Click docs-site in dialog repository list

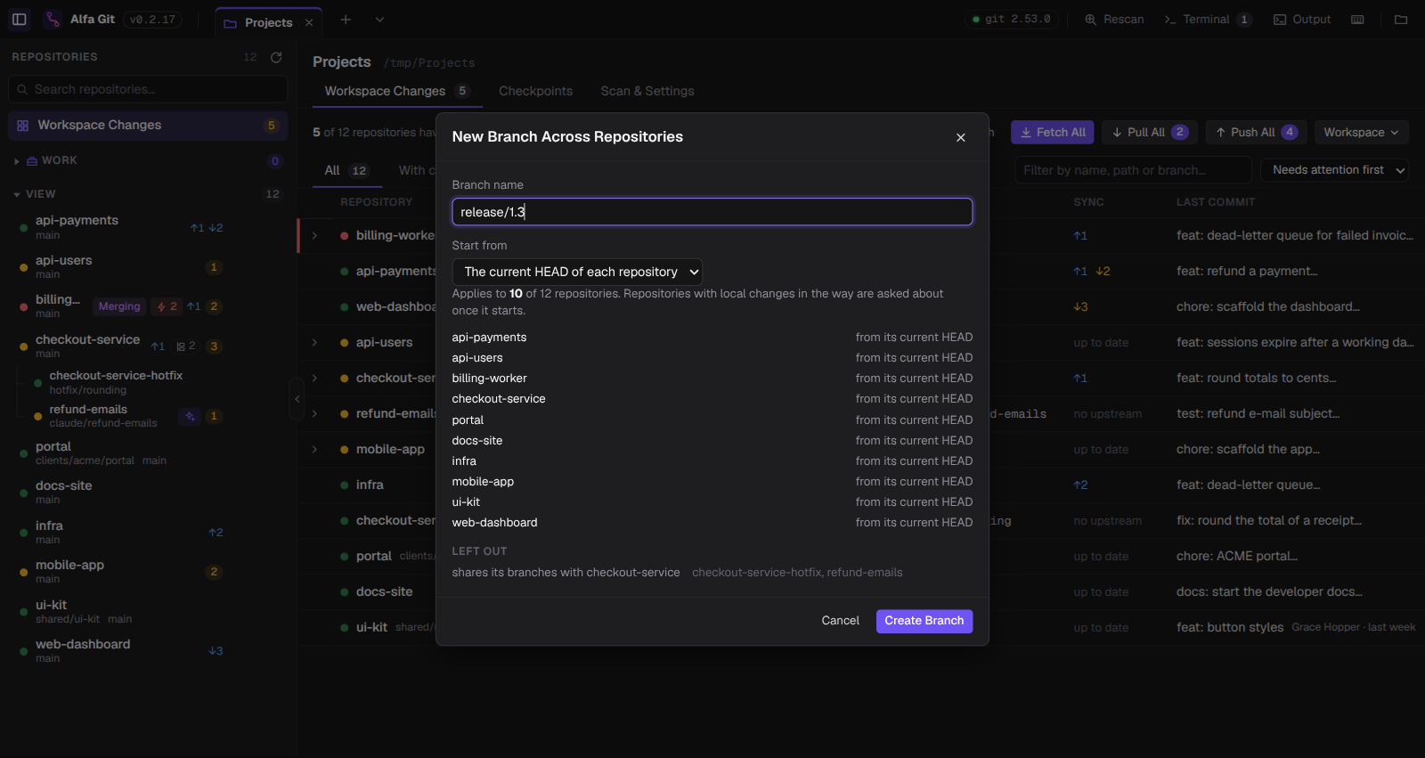[477, 441]
